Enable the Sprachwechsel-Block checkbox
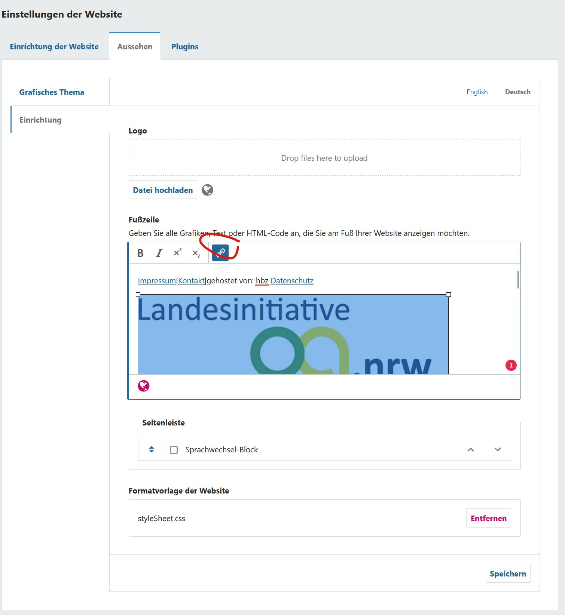 (x=174, y=450)
